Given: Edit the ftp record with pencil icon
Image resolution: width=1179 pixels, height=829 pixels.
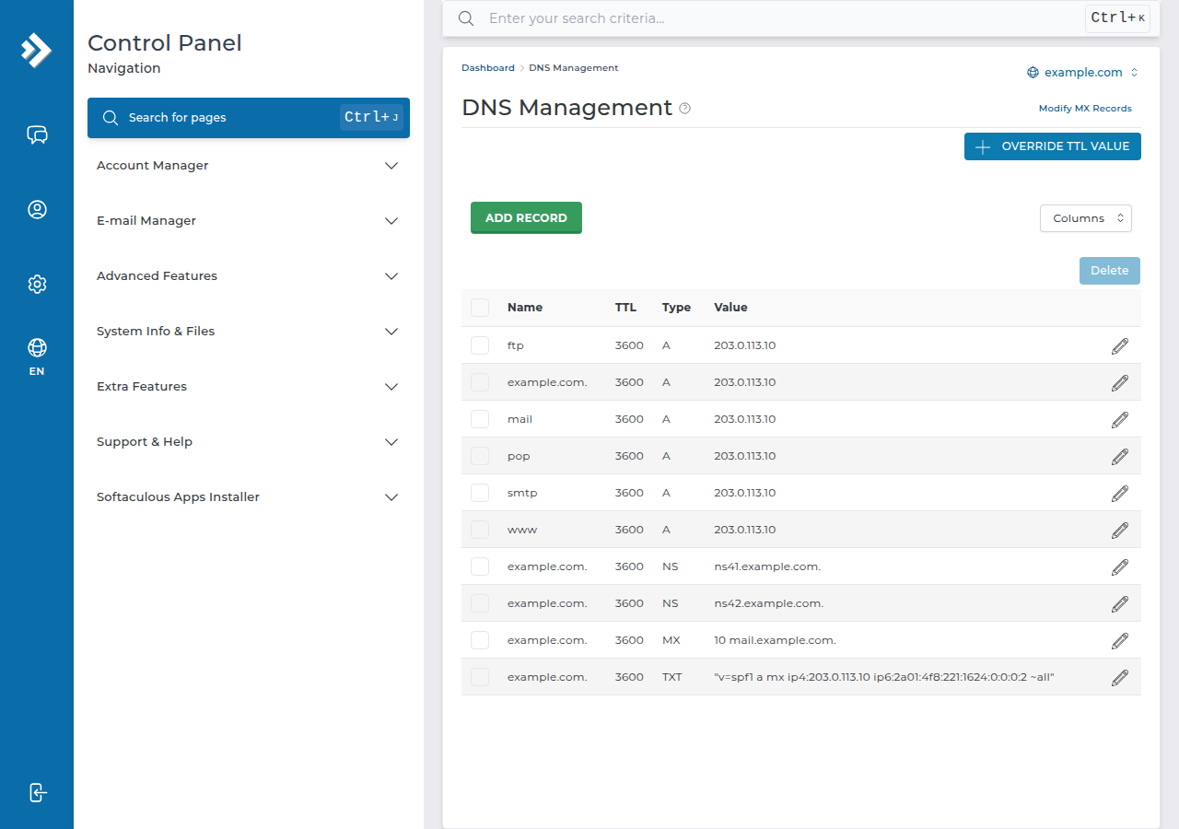Looking at the screenshot, I should coord(1120,346).
